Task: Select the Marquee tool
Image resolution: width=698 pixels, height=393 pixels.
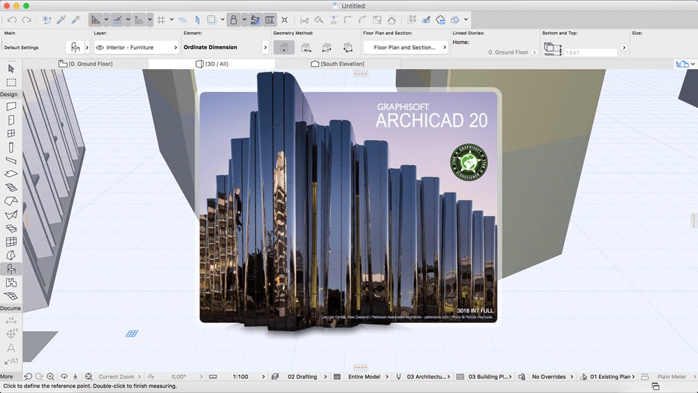Action: (11, 82)
